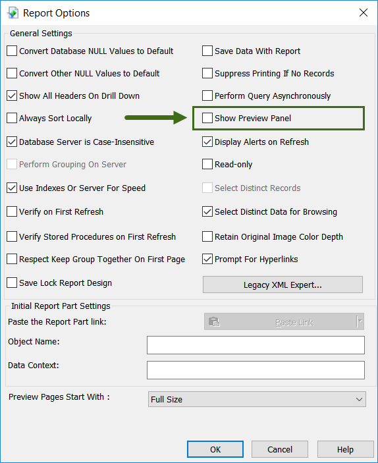This screenshot has width=378, height=463.
Task: Click the Object Name text field
Action: click(x=256, y=345)
